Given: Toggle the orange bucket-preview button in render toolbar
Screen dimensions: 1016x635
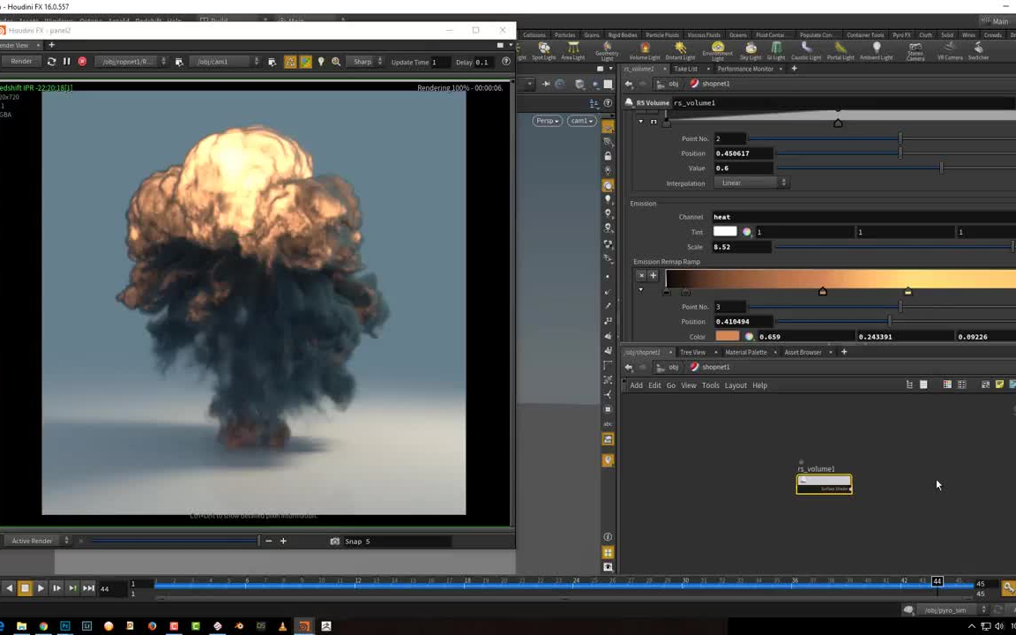Looking at the screenshot, I should [x=306, y=62].
